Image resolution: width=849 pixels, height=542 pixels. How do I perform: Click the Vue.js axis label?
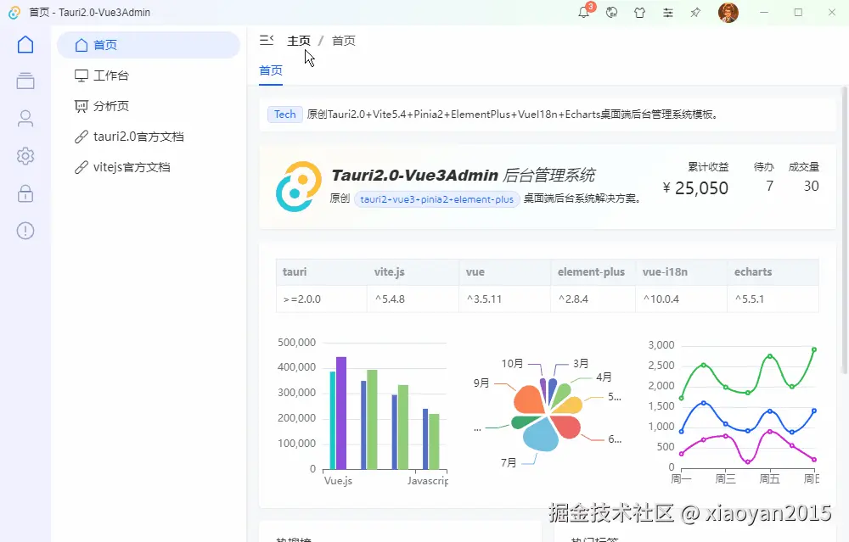point(338,480)
